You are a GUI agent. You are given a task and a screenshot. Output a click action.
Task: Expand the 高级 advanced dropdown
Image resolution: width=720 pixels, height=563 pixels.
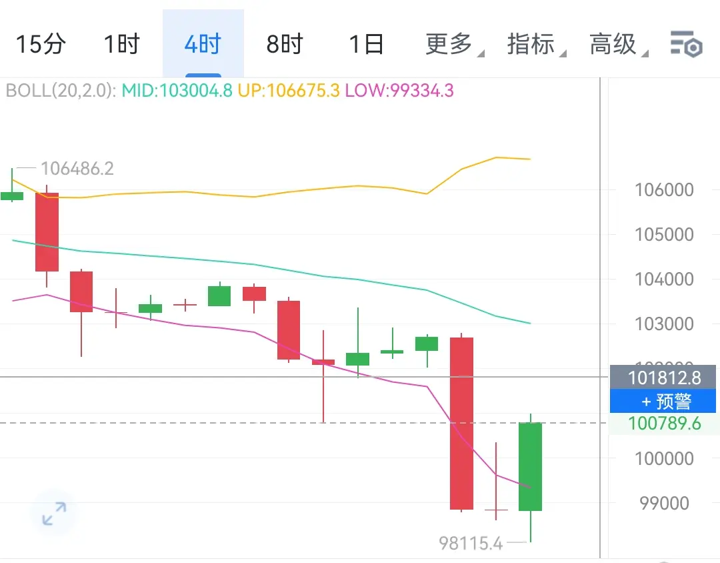(x=618, y=44)
